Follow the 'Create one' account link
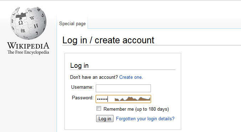 [x=131, y=77]
